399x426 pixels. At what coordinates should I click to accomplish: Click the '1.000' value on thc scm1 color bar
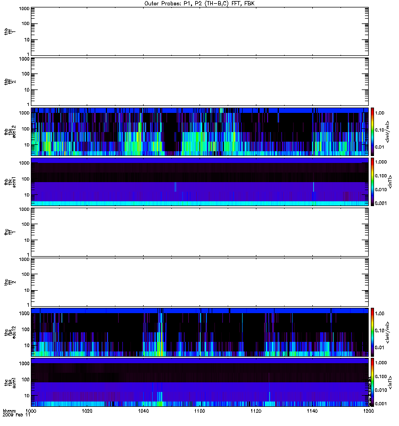click(381, 363)
